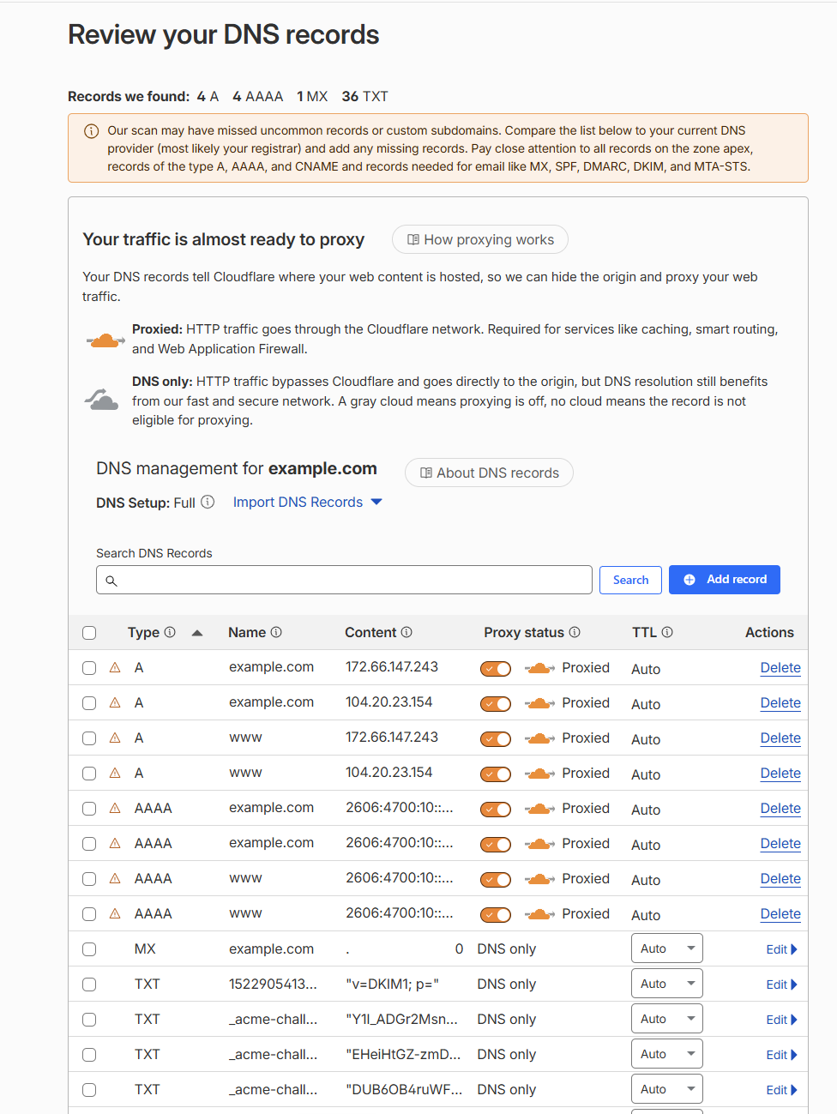Delete the A example.com 104.20.23.154 record
This screenshot has height=1114, width=837.
tap(780, 703)
